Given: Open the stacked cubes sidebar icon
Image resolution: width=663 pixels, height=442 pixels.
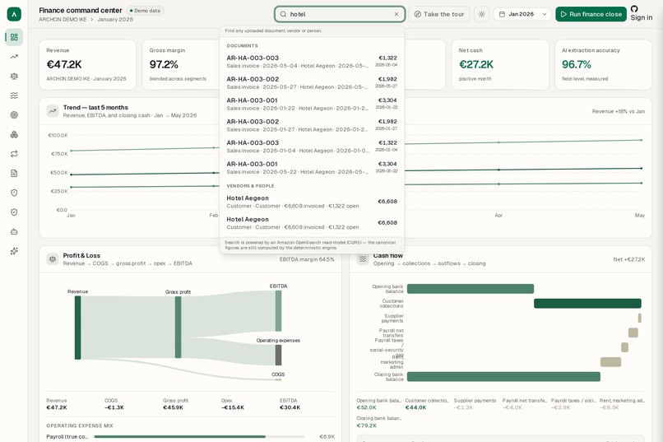Looking at the screenshot, I should 14,134.
